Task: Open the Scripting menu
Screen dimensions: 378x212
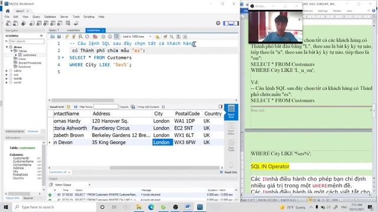Action: click(89, 16)
